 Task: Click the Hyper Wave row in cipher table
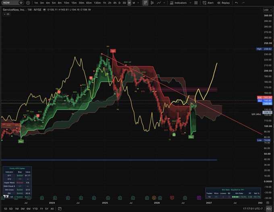pos(17,183)
